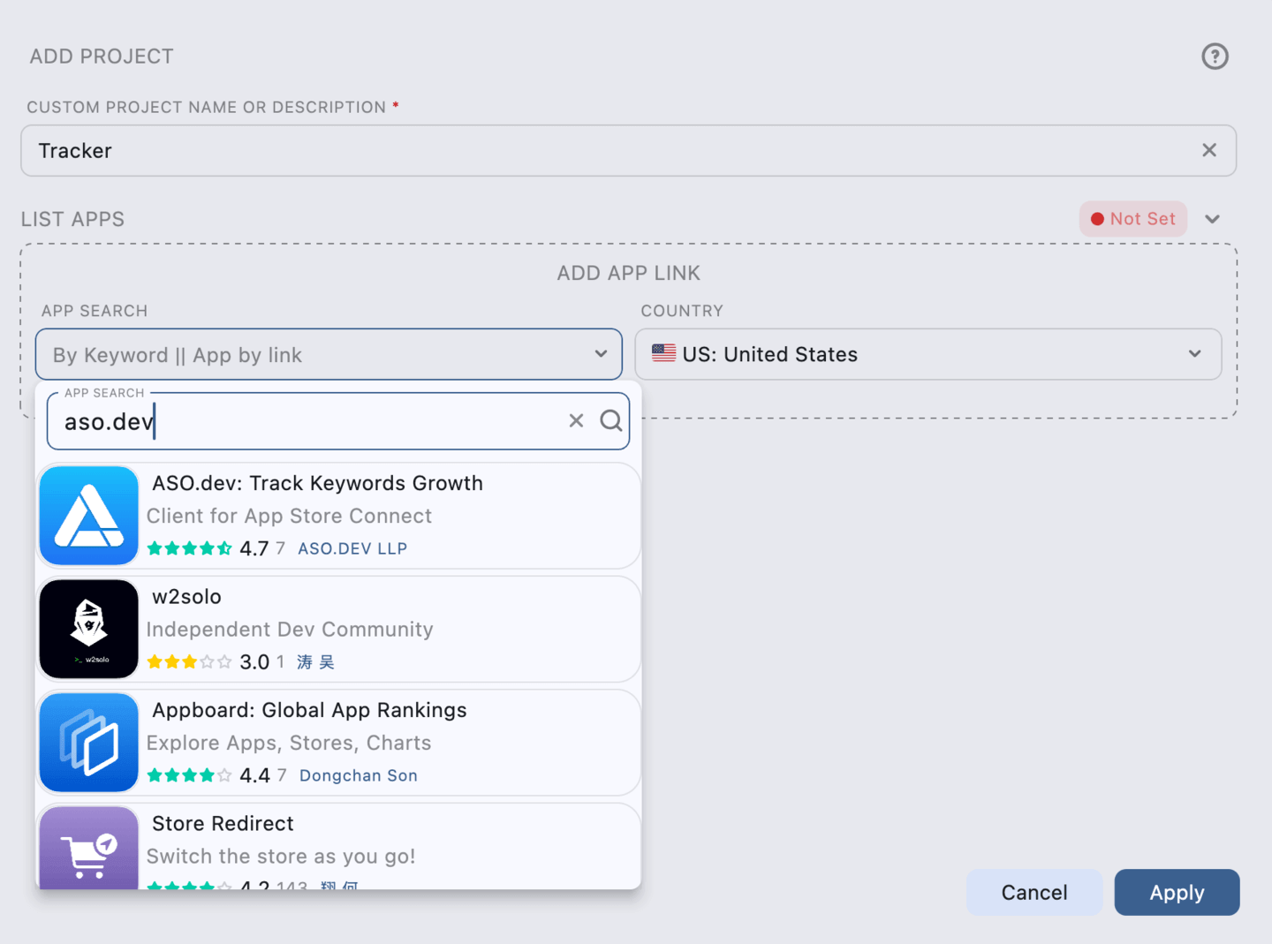1272x944 pixels.
Task: Expand the LIST APPS chevron
Action: point(1212,218)
